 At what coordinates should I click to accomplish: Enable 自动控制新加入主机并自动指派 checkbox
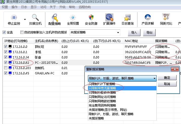tap(21, 32)
